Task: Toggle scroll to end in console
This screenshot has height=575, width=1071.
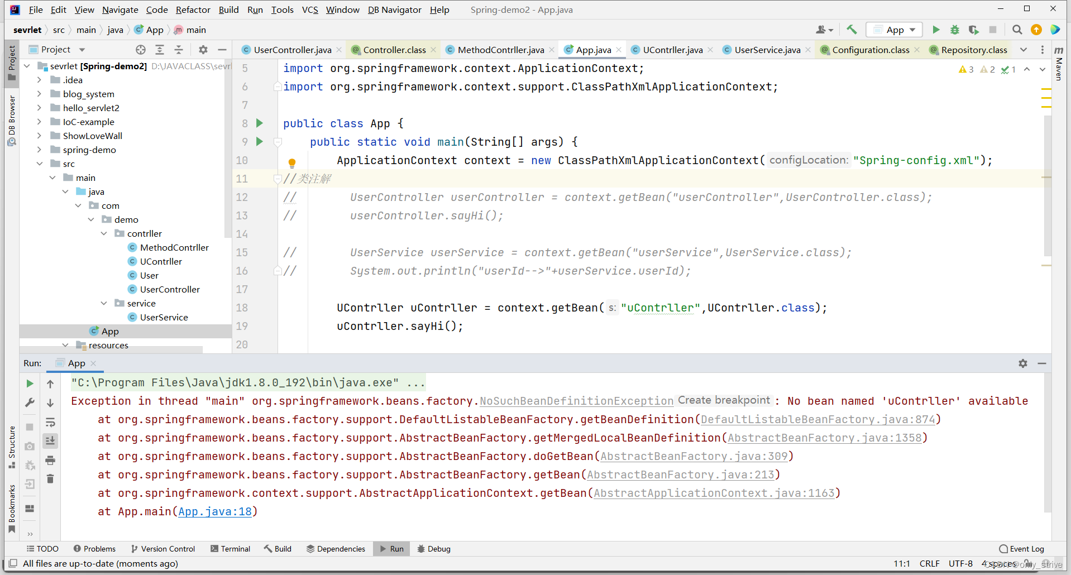Action: tap(50, 441)
